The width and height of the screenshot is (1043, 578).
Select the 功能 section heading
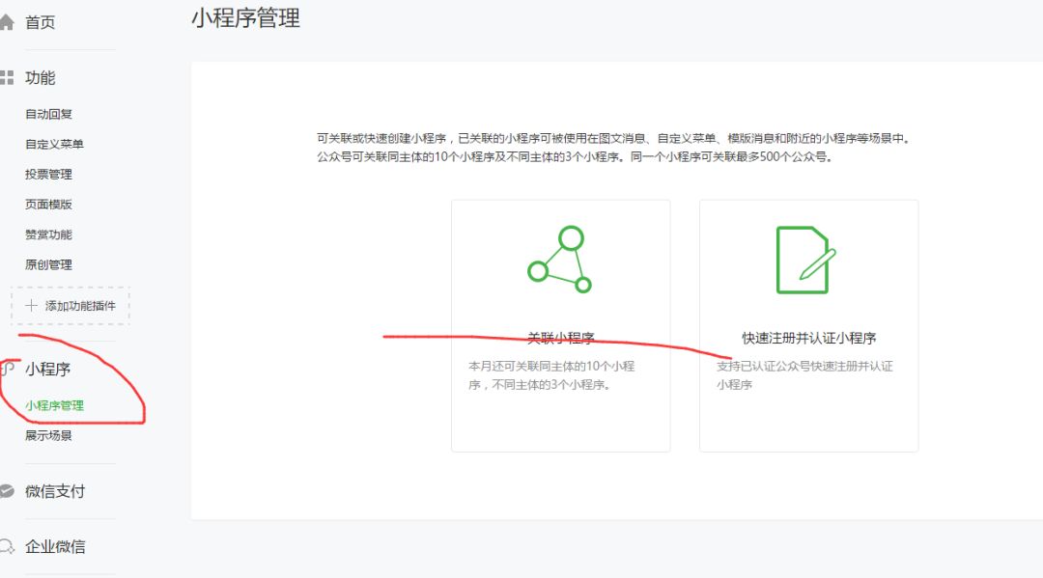click(40, 78)
